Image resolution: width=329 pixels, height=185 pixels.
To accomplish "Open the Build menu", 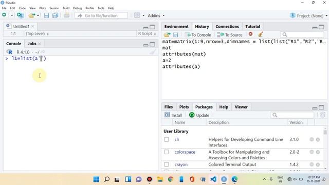I will 66,8.
